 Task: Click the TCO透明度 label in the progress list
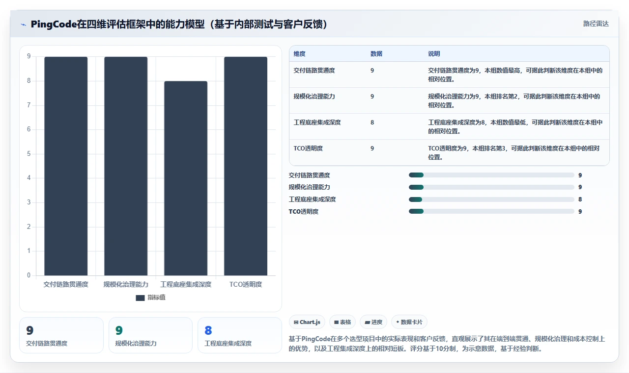coord(304,211)
